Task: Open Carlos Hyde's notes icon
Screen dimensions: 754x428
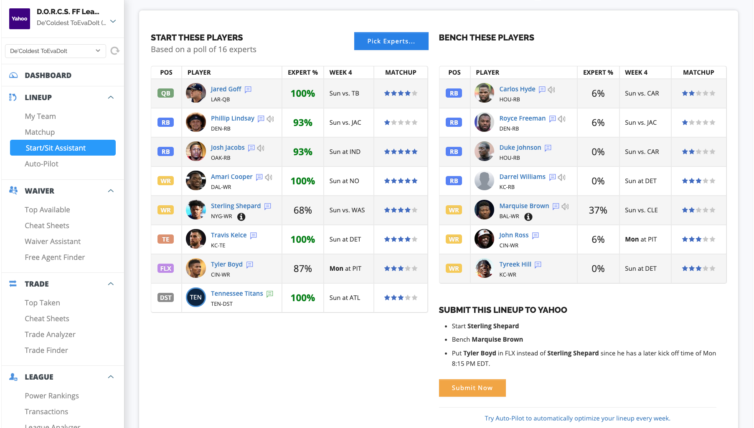Action: (542, 89)
